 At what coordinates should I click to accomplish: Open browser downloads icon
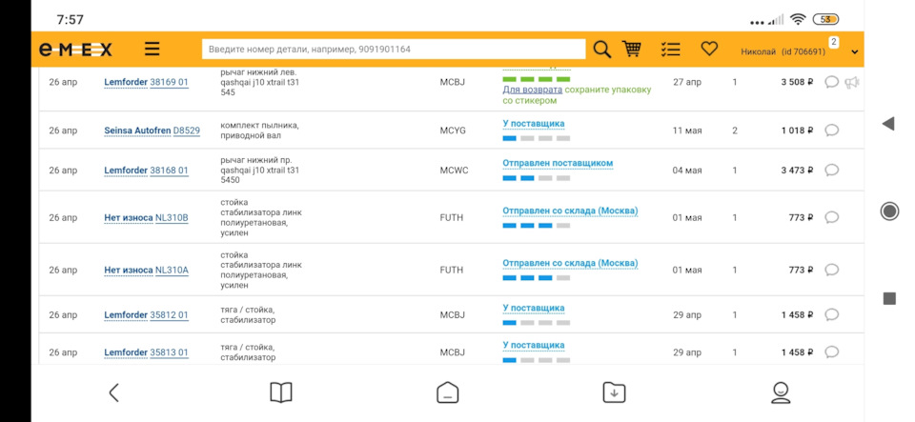(x=614, y=392)
